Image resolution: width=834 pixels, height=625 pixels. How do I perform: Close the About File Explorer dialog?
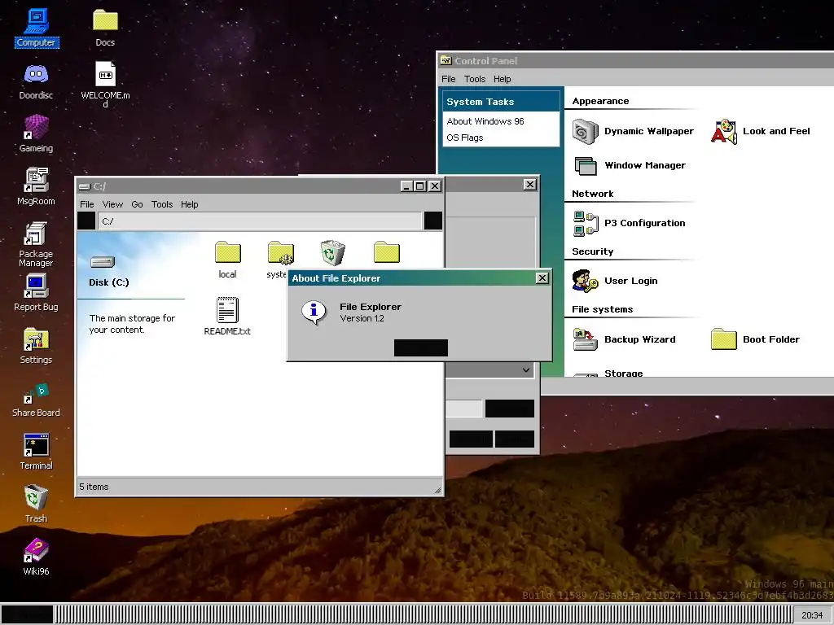coord(542,278)
